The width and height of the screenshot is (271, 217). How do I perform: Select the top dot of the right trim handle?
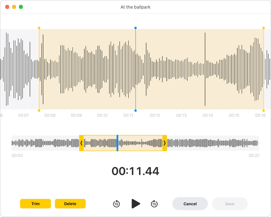tap(264, 28)
